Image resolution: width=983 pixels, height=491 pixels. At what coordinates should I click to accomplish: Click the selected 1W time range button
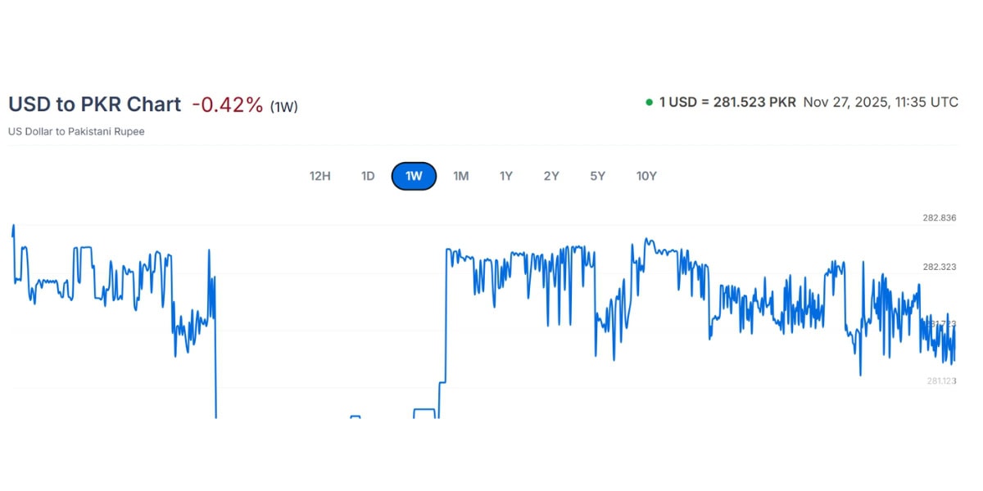point(414,176)
